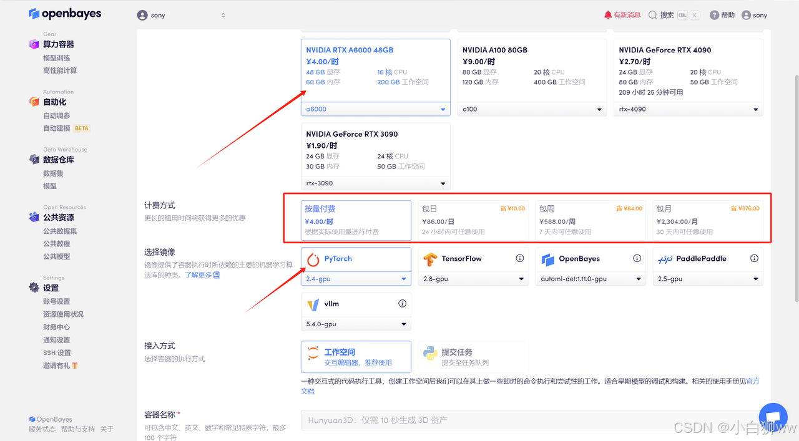Image resolution: width=799 pixels, height=441 pixels.
Task: Click the OpenBayes image logo icon
Action: point(547,259)
